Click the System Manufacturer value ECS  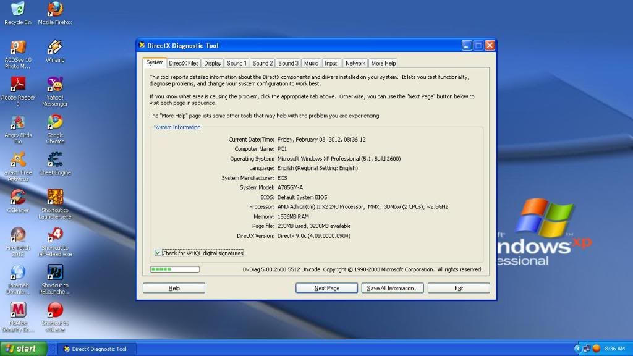tap(282, 178)
